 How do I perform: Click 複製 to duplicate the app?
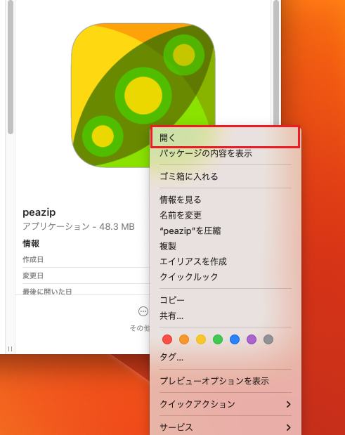[225, 246]
